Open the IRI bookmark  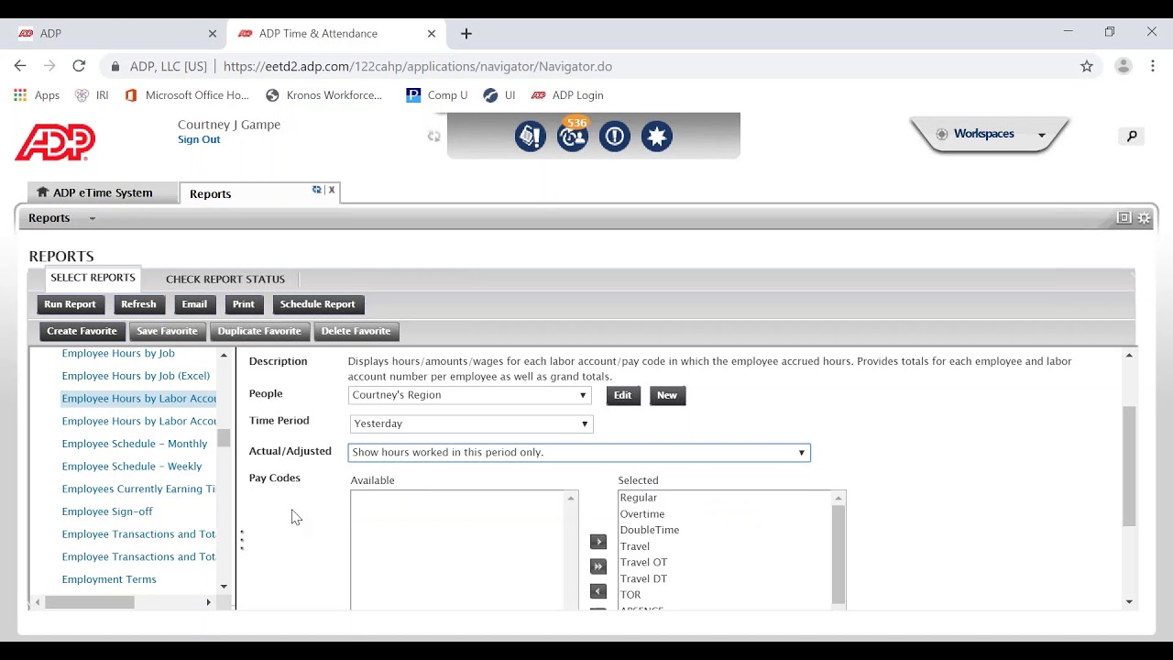tap(92, 95)
